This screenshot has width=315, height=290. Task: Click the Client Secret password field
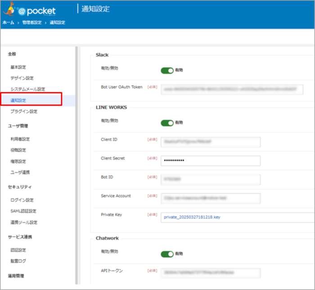[x=211, y=161]
